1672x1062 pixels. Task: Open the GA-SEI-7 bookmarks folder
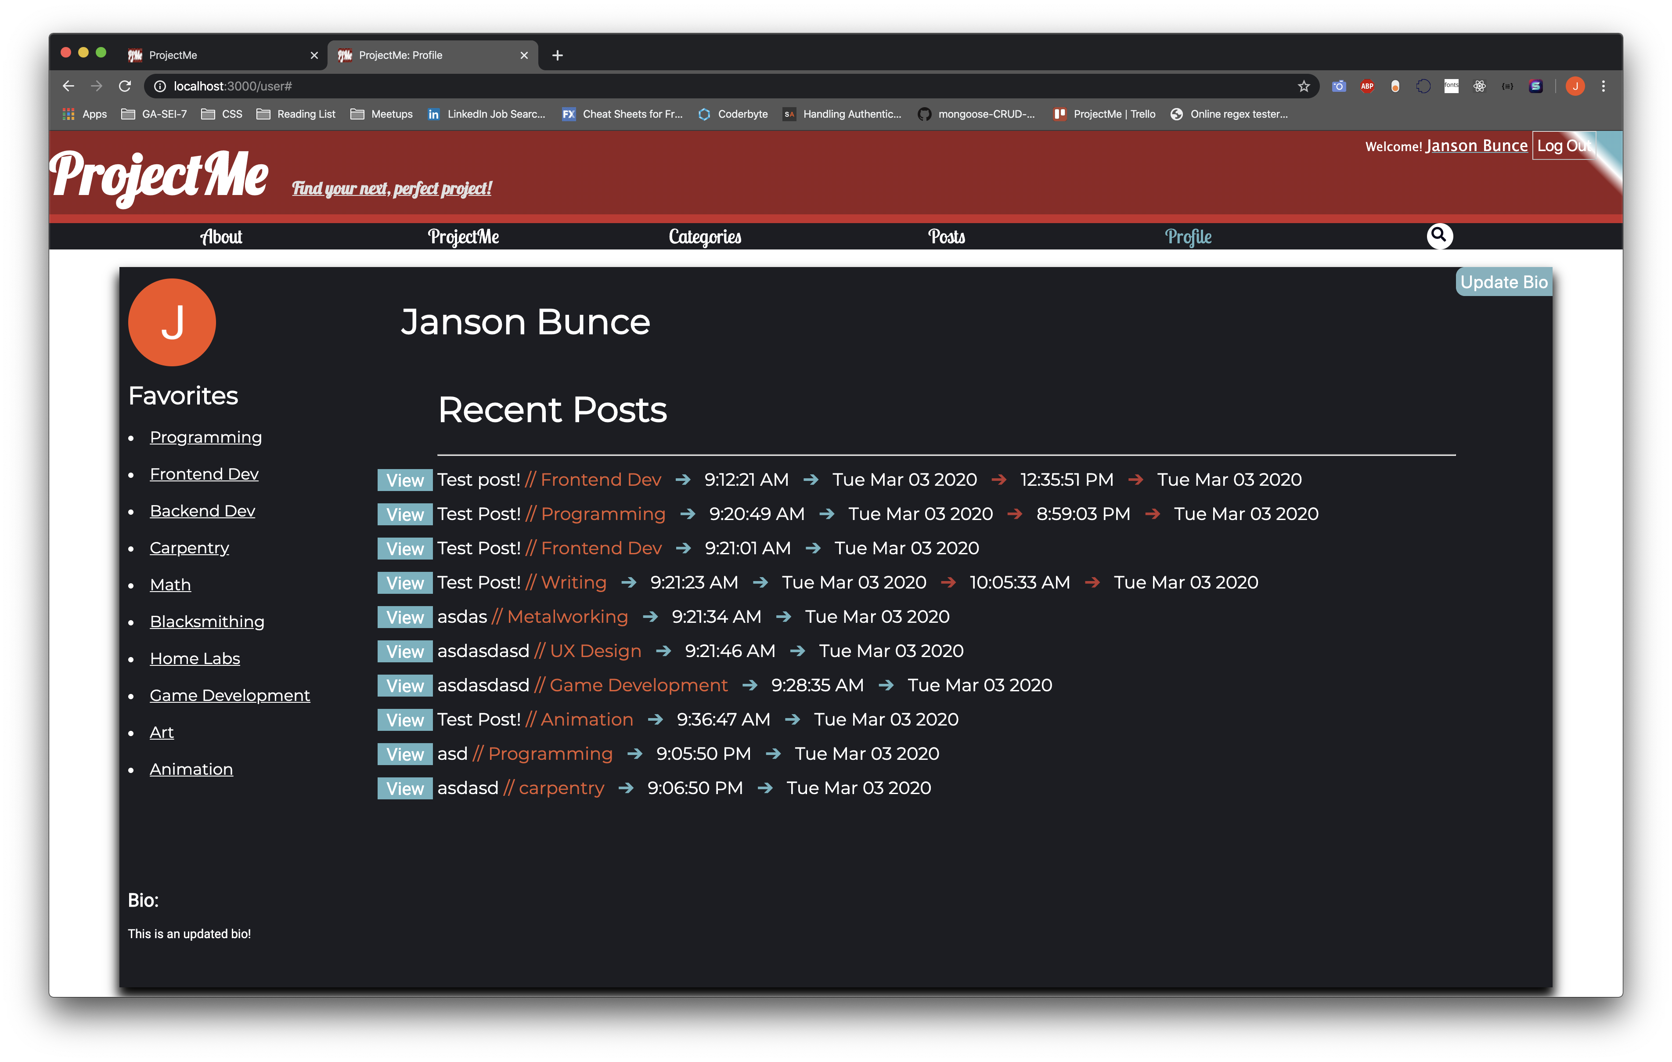click(x=154, y=114)
